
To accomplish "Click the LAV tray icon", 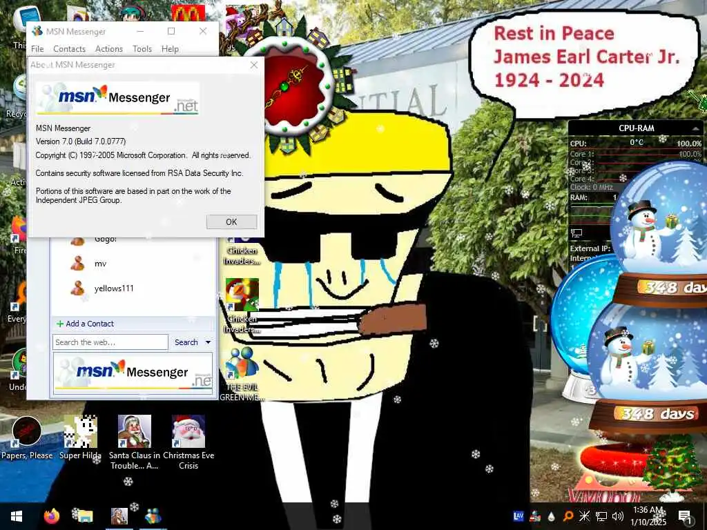I will point(519,516).
